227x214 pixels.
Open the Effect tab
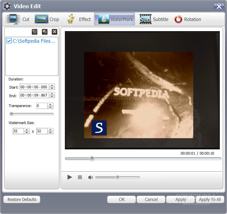coord(79,19)
